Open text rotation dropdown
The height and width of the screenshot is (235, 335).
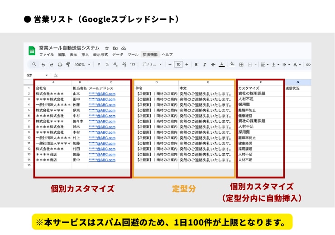tap(297, 65)
